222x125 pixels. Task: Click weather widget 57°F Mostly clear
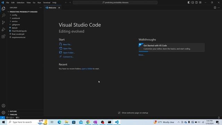click(164, 122)
